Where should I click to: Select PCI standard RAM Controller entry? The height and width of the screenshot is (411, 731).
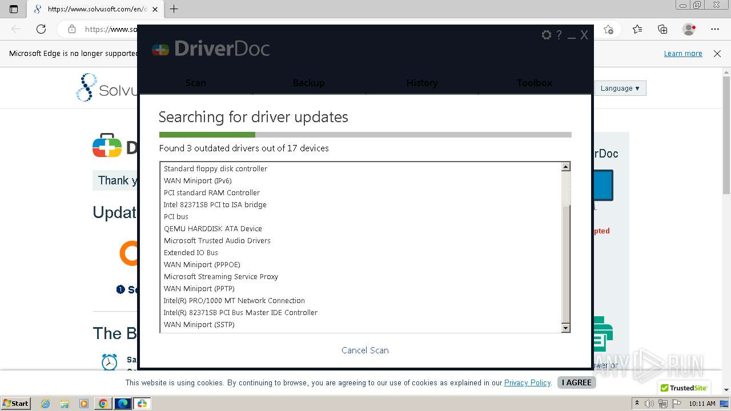coord(212,193)
